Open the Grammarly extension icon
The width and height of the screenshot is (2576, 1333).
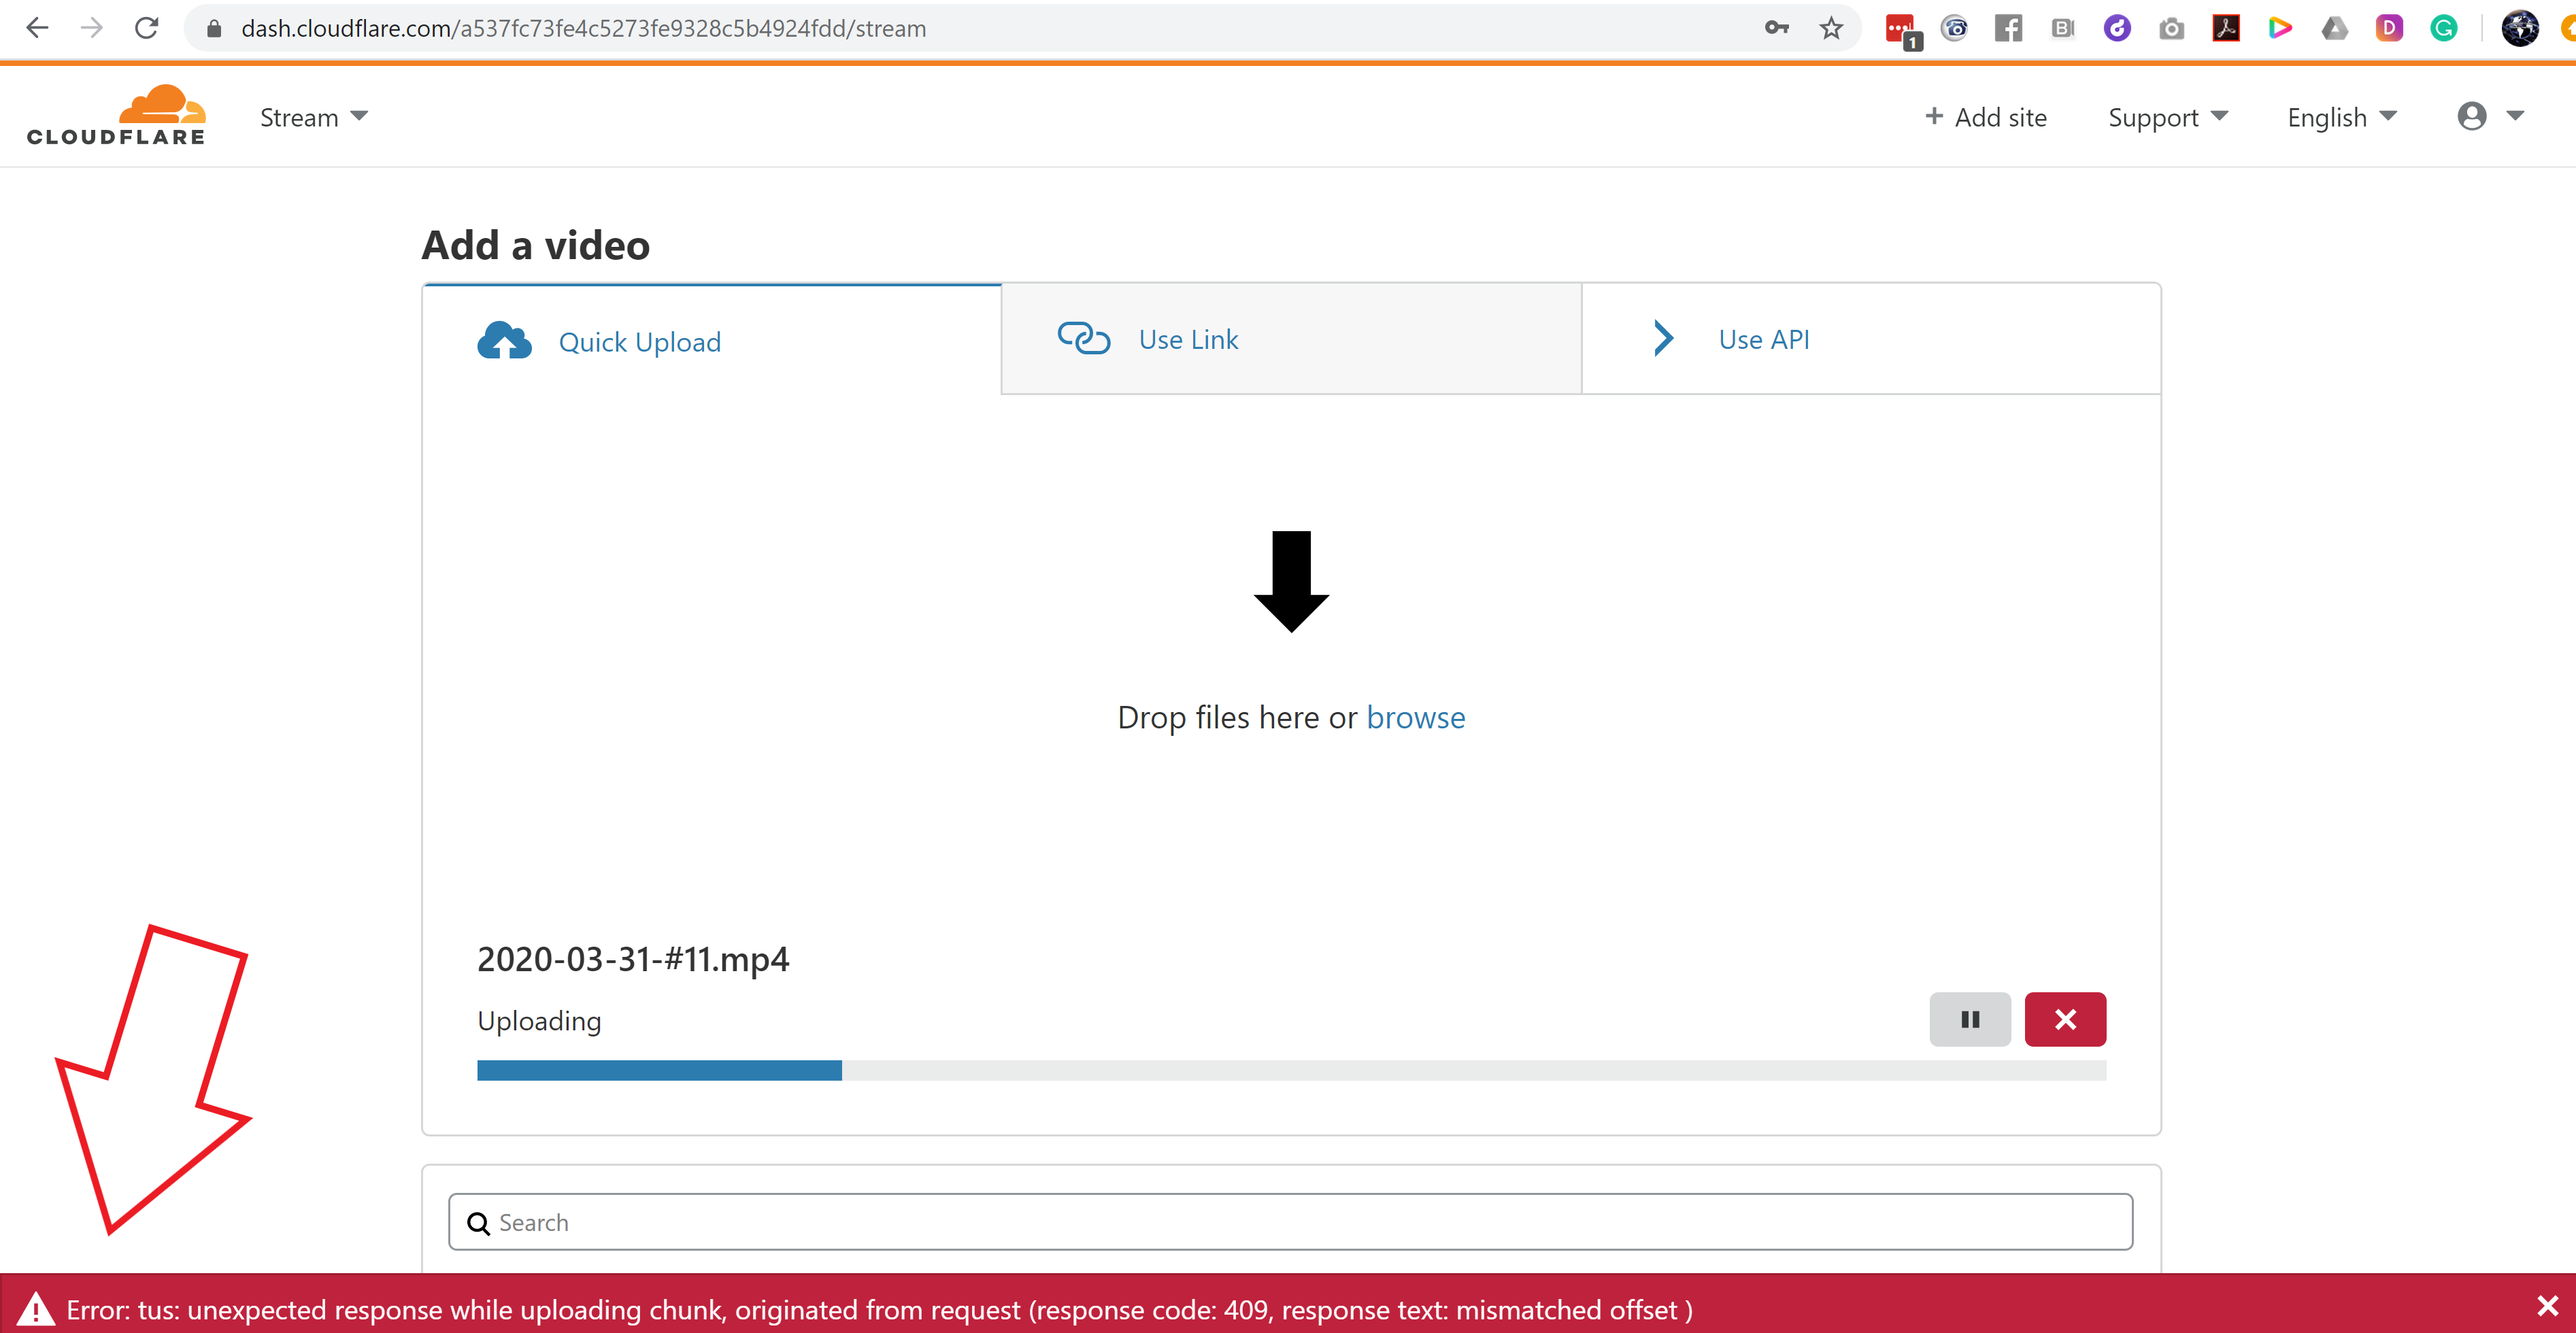pos(2443,28)
